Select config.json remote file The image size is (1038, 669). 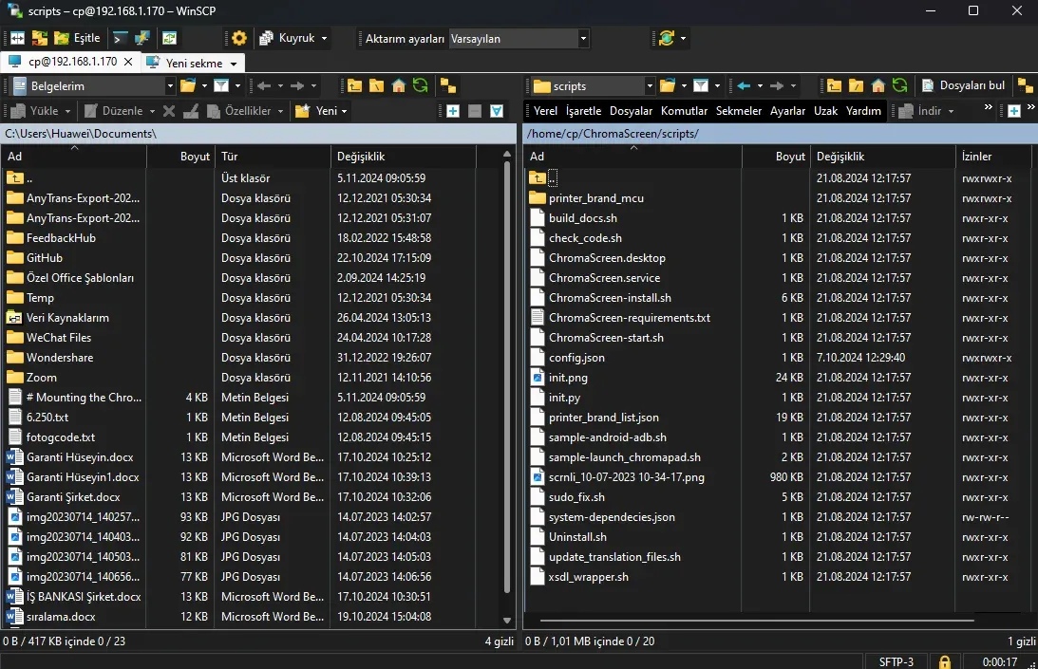tap(576, 358)
